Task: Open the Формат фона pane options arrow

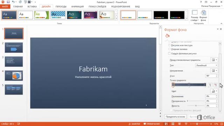Action: pos(218,29)
